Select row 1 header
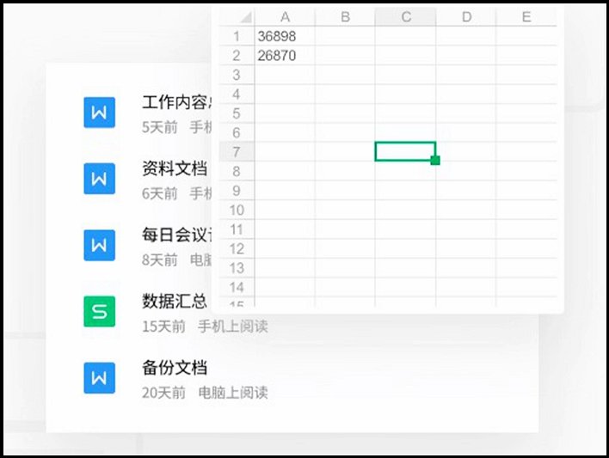Viewport: 609px width, 458px height. point(237,36)
